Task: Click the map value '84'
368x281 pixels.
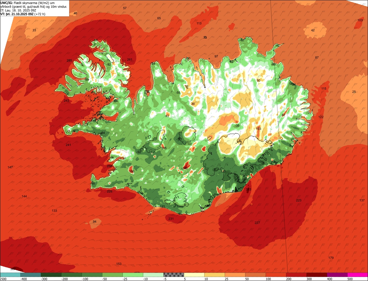Action: pyautogui.click(x=103, y=133)
